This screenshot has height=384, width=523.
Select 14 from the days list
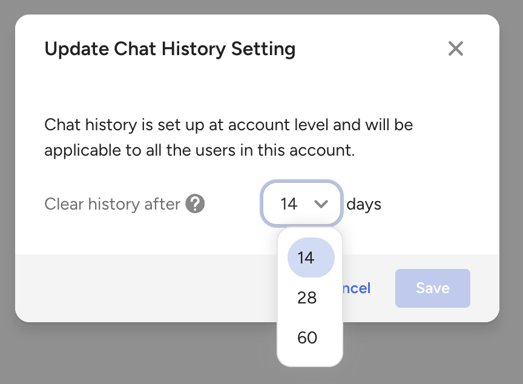[x=307, y=258]
